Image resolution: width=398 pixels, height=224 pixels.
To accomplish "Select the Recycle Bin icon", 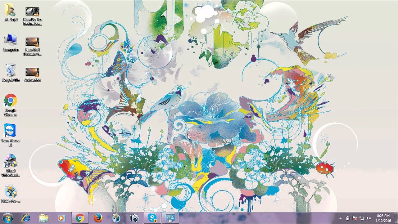I will tap(11, 73).
